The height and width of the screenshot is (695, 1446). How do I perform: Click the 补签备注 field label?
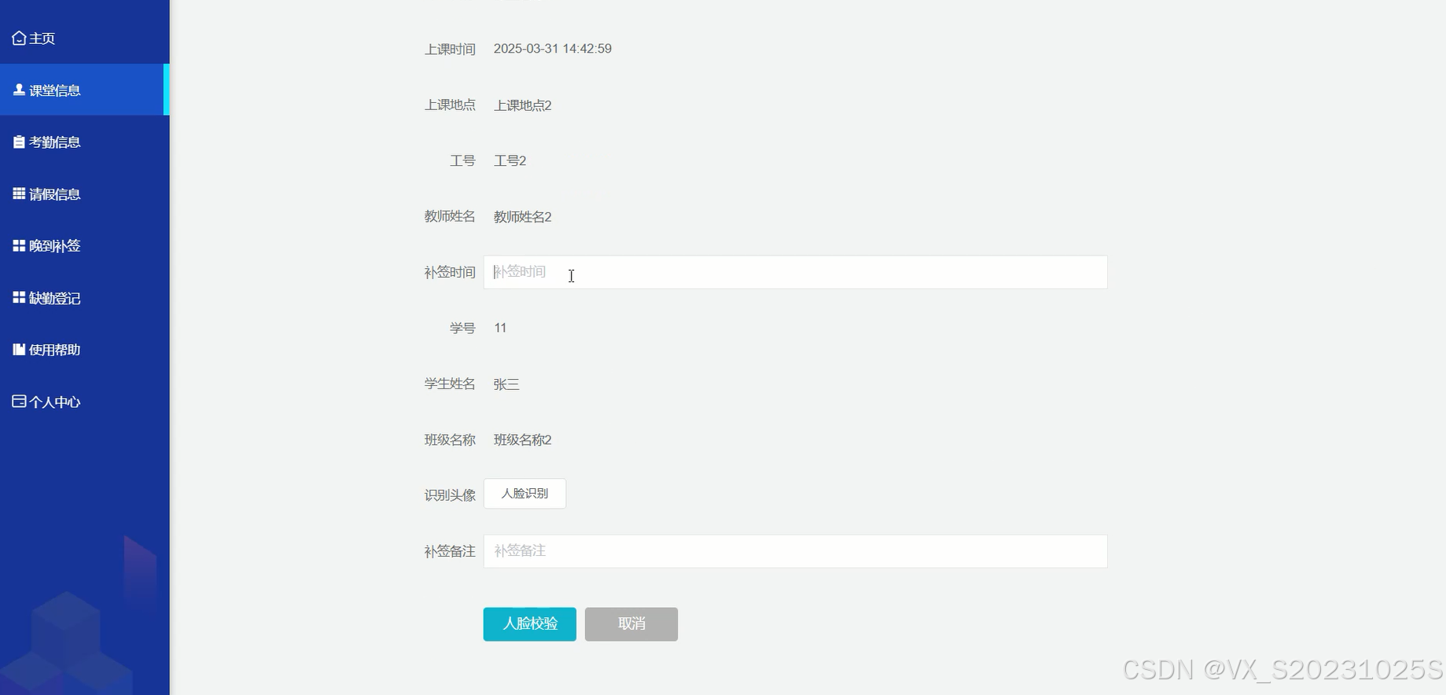point(450,551)
